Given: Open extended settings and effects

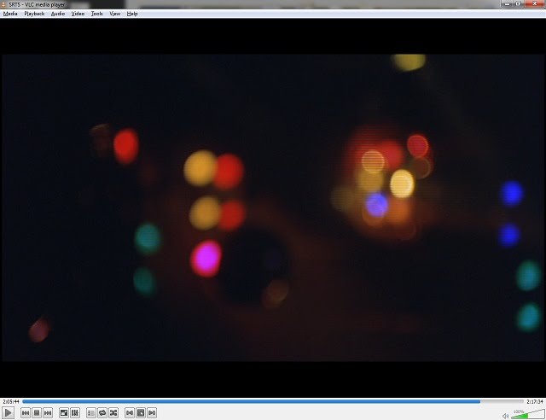Looking at the screenshot, I should click(75, 413).
